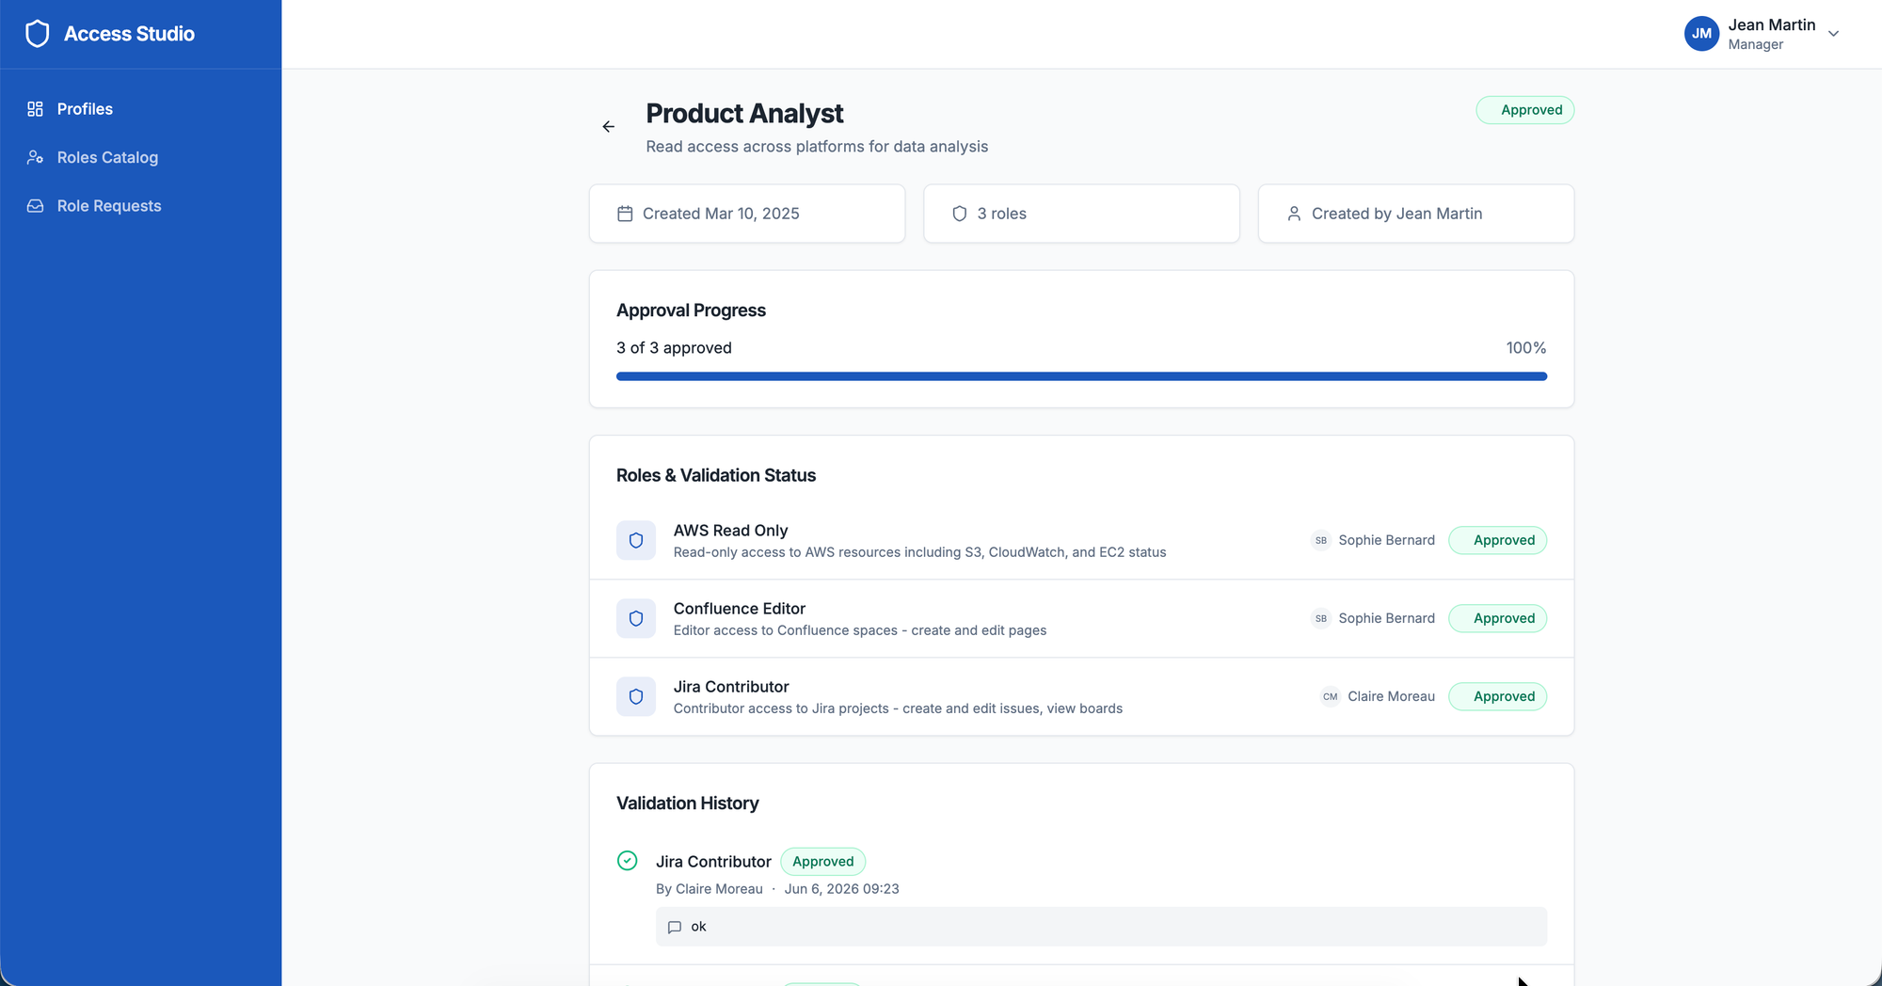Click the 100% progress value

[x=1525, y=348]
